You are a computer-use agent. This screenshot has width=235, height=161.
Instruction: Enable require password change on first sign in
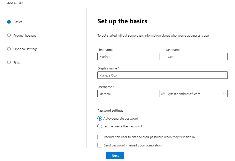[x=100, y=137]
